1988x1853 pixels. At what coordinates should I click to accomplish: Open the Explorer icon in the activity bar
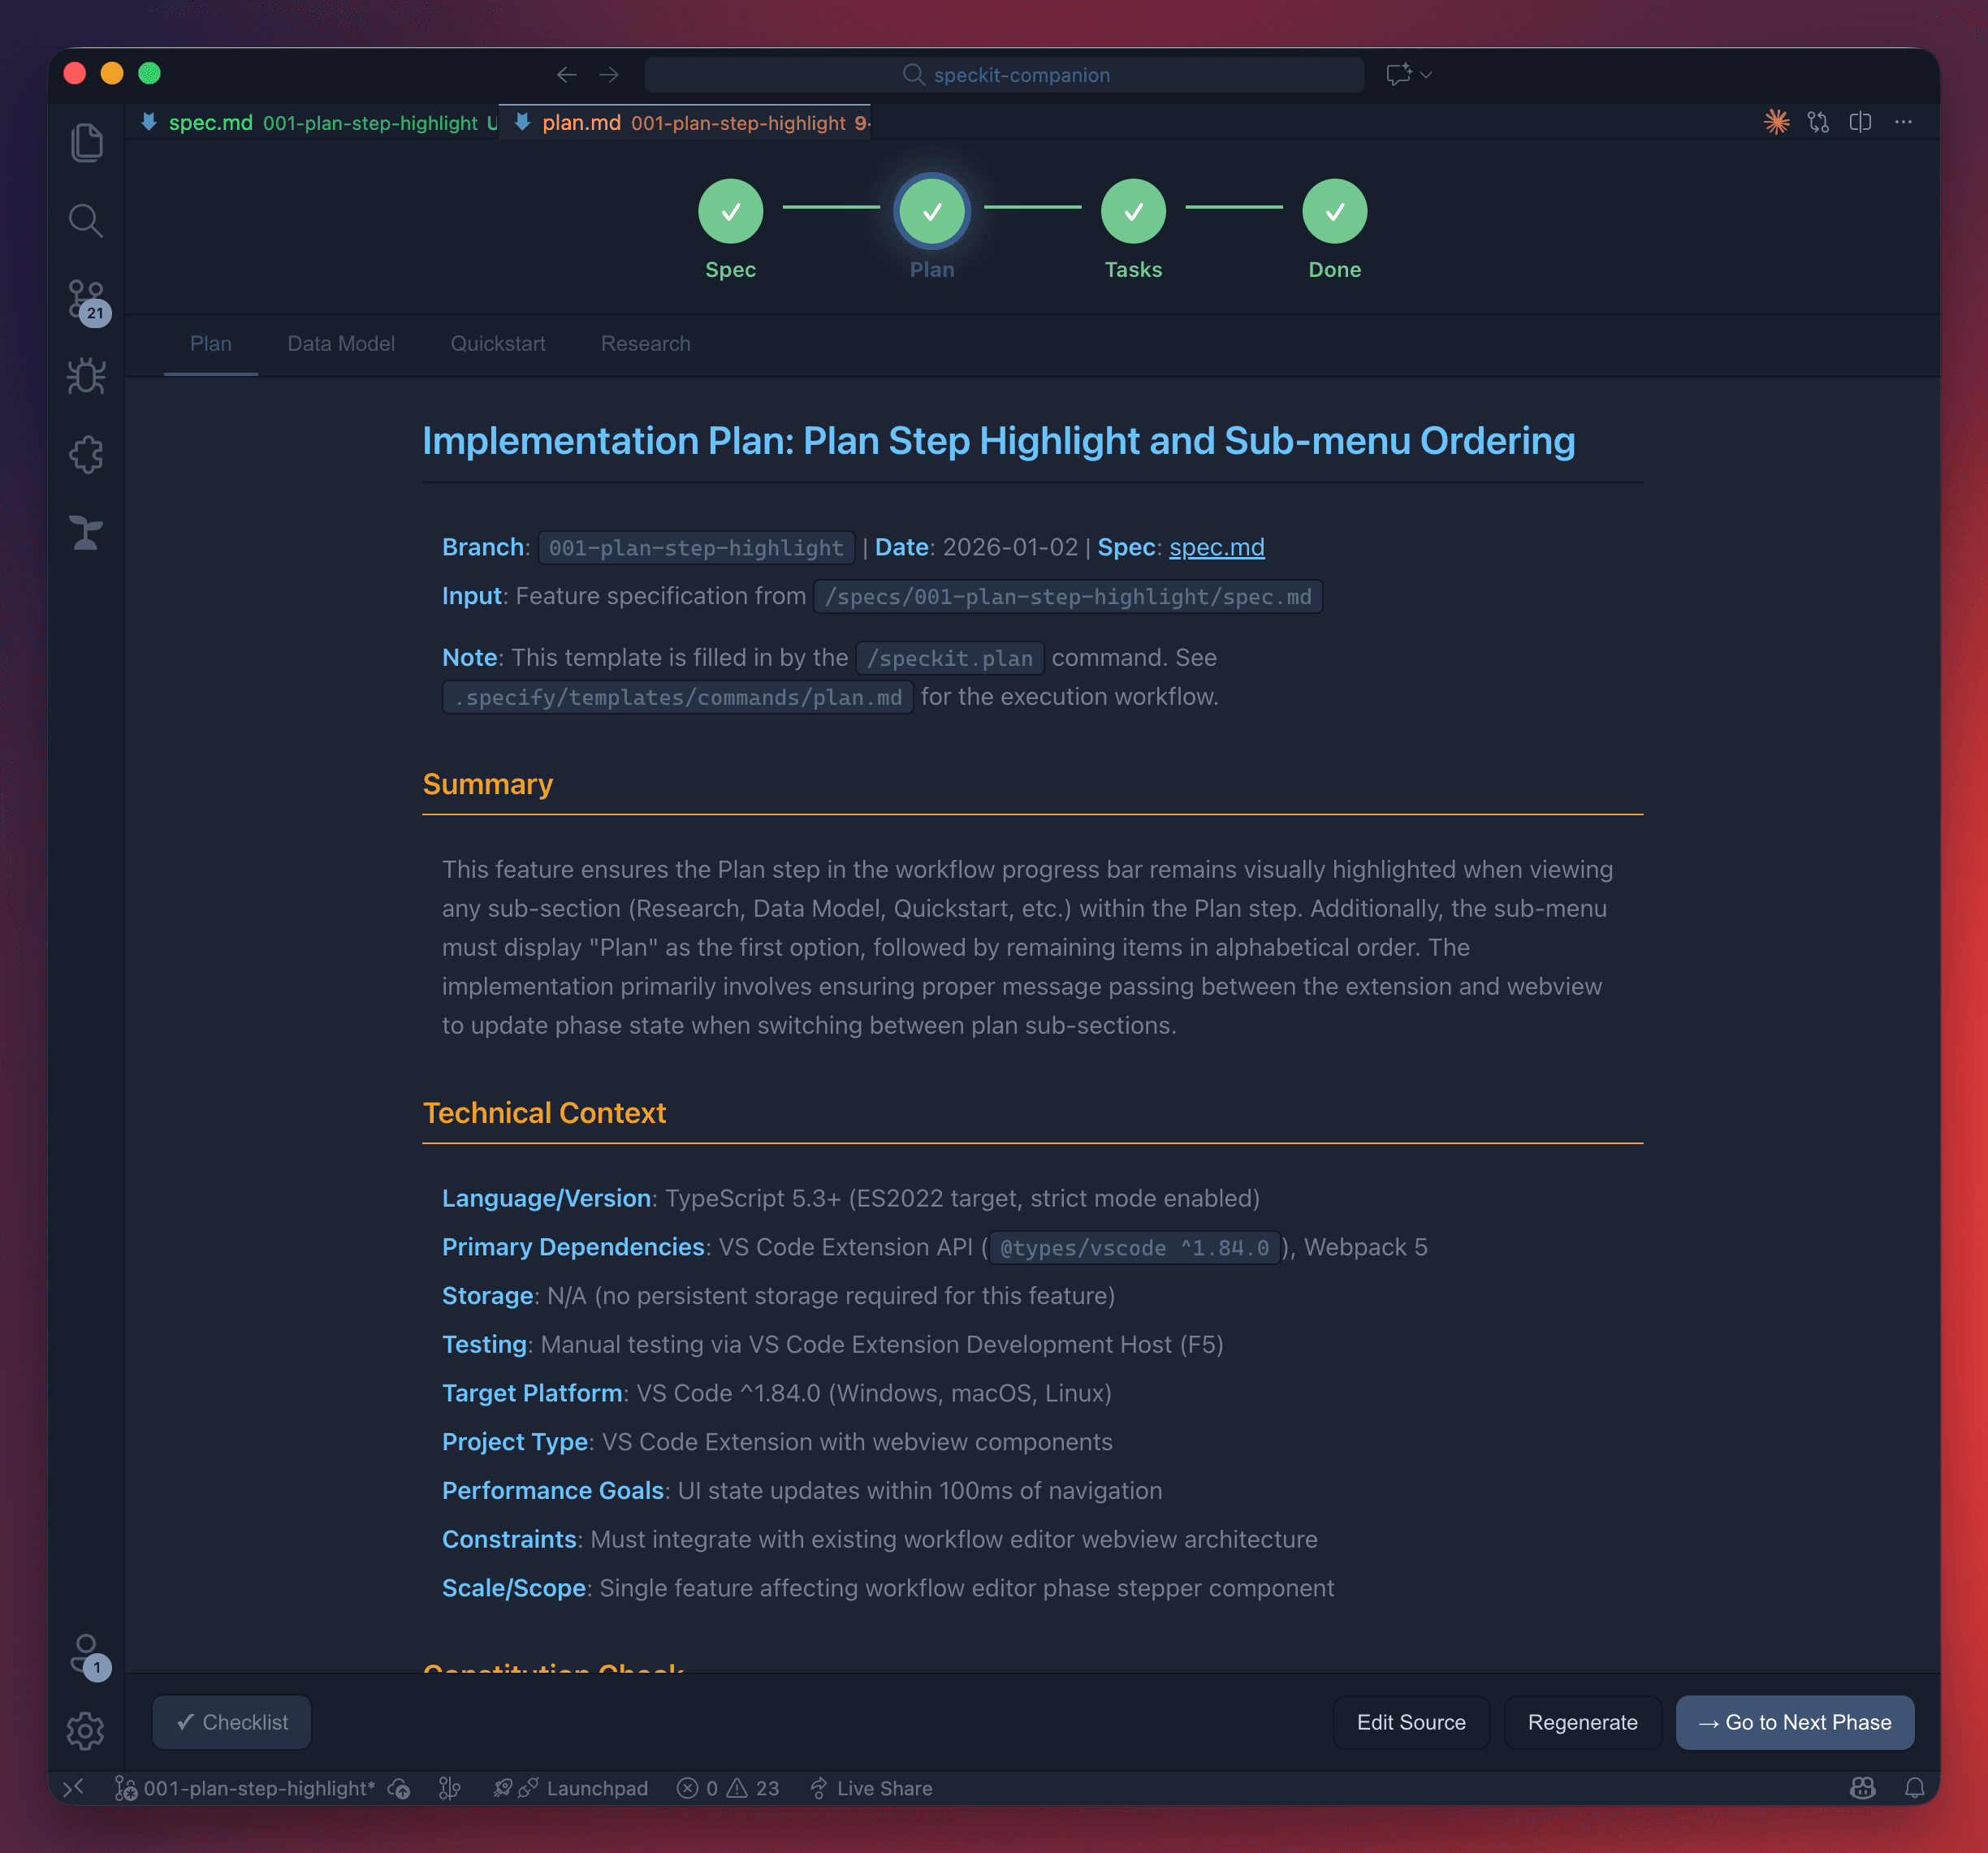point(86,141)
